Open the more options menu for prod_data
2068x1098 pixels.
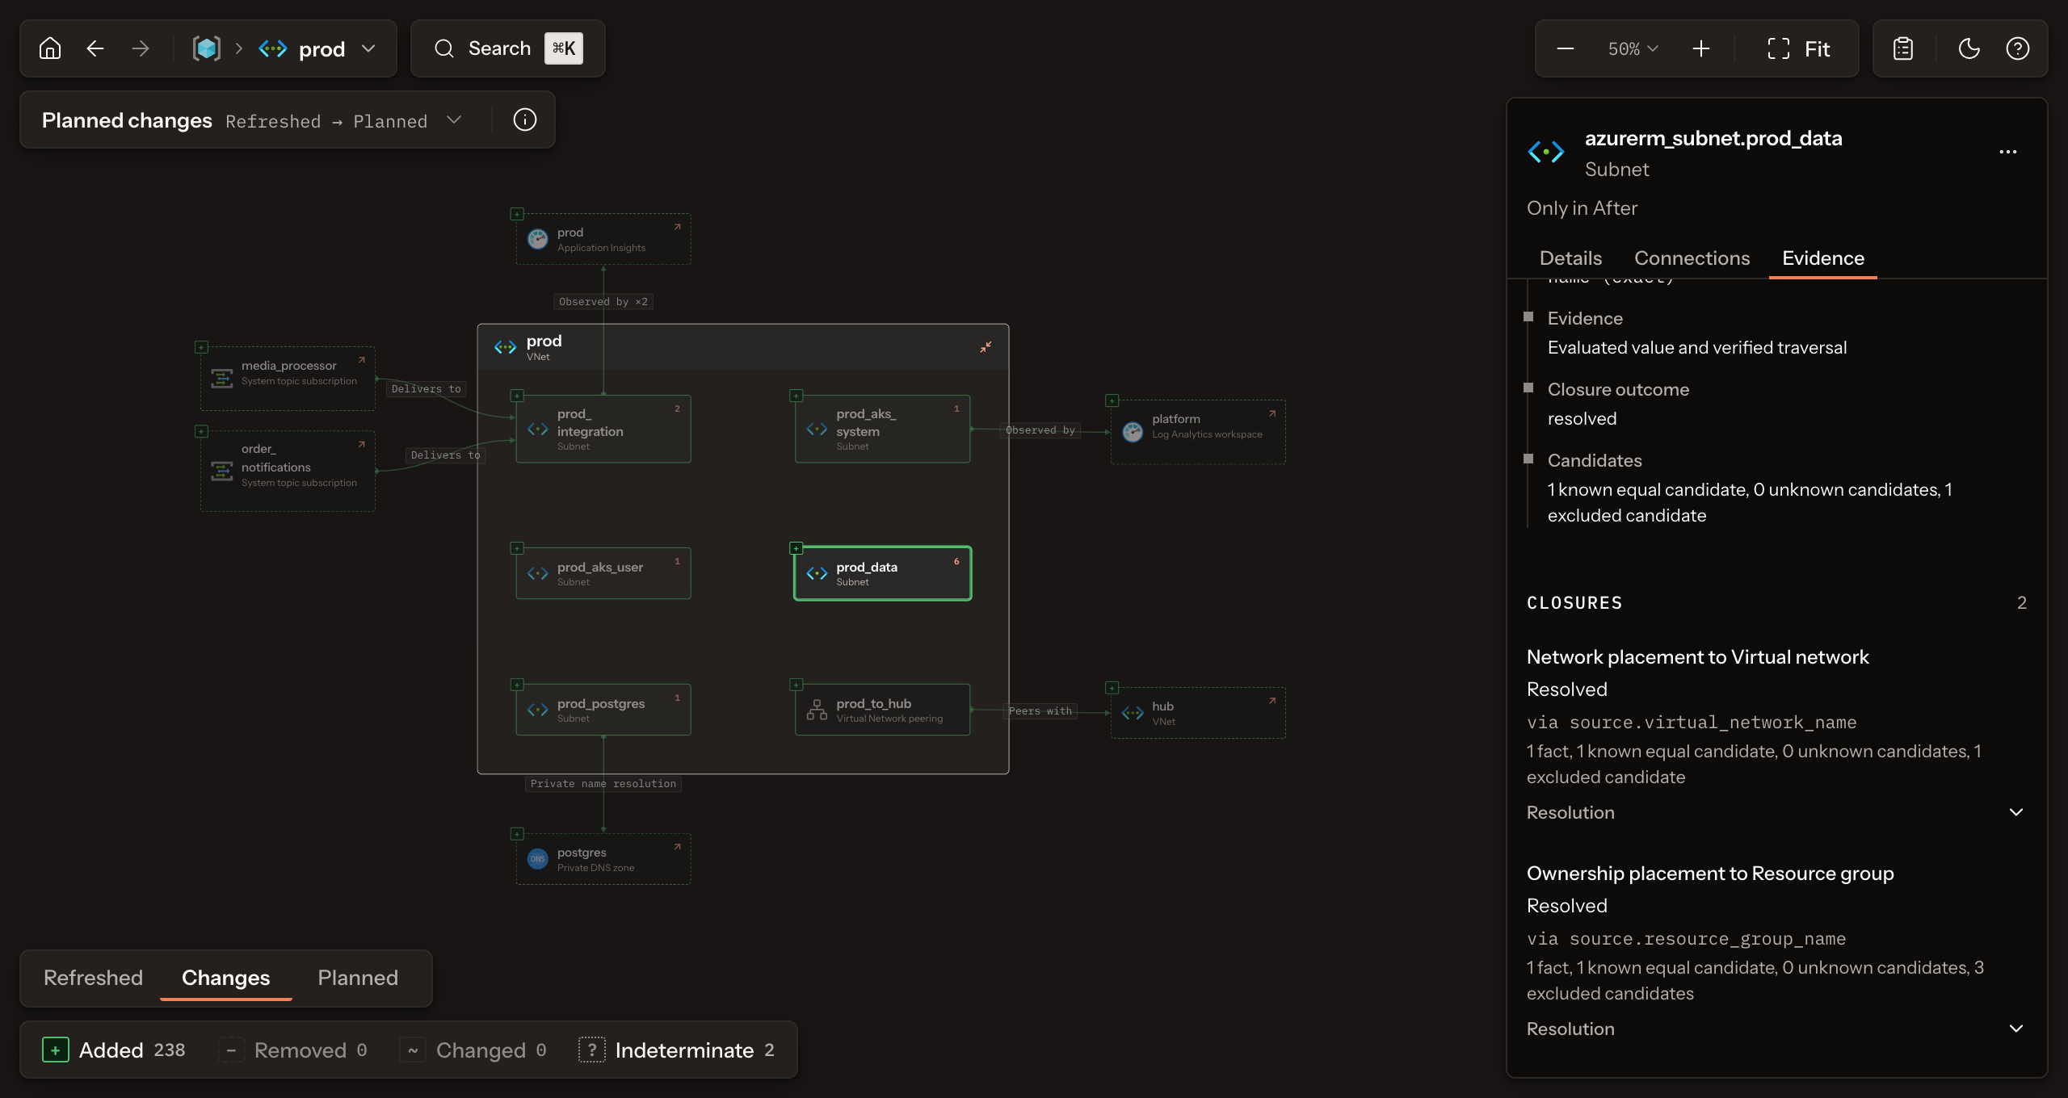click(x=2008, y=152)
